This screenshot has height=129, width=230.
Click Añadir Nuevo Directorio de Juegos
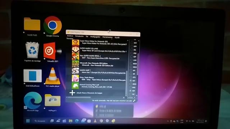89,93
